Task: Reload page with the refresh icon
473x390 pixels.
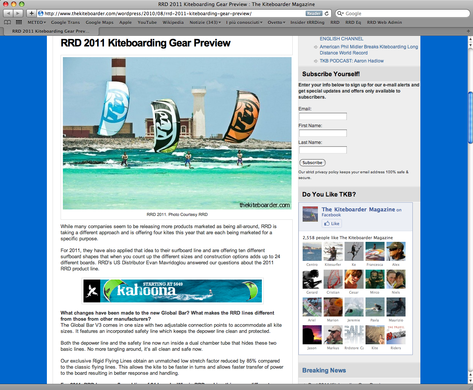Action: (327, 13)
